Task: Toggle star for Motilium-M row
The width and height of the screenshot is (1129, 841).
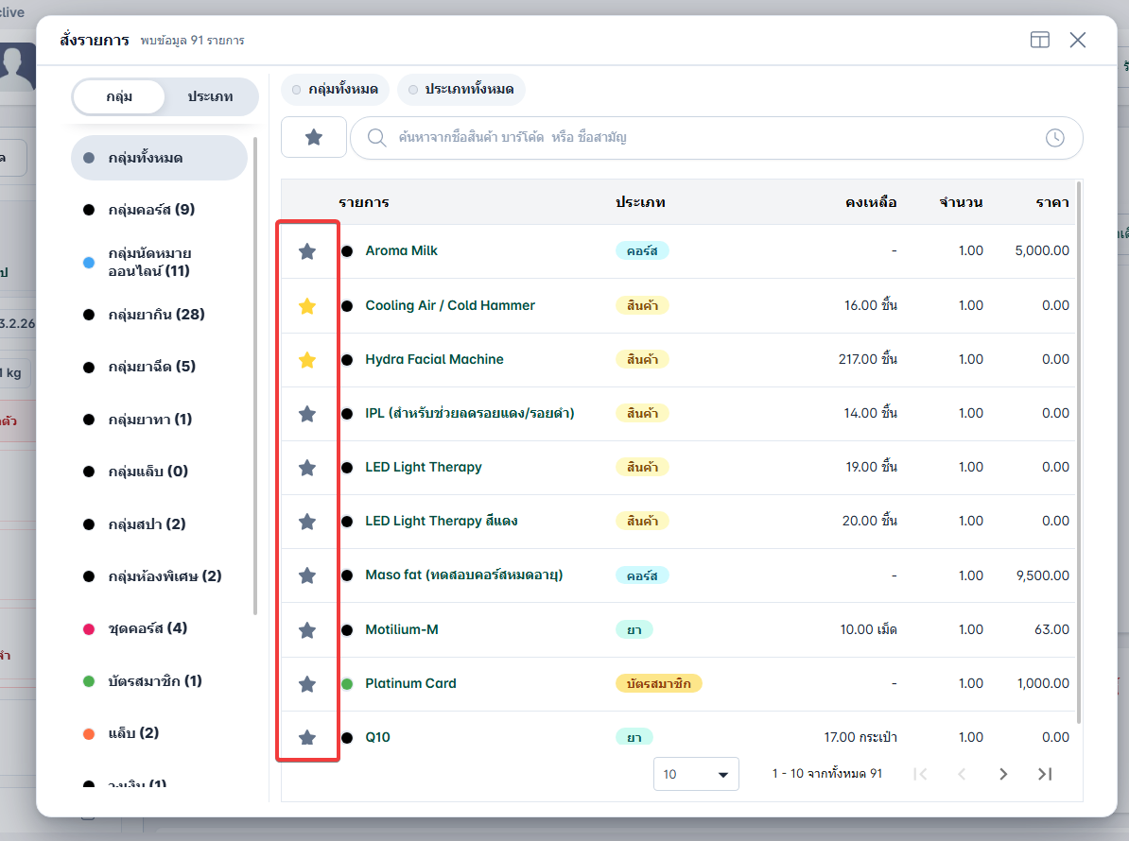Action: (x=307, y=630)
